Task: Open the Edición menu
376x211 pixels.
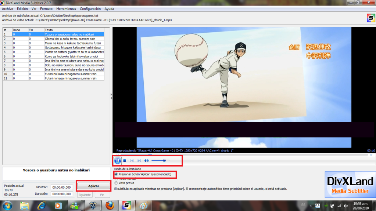Action: tap(22, 8)
